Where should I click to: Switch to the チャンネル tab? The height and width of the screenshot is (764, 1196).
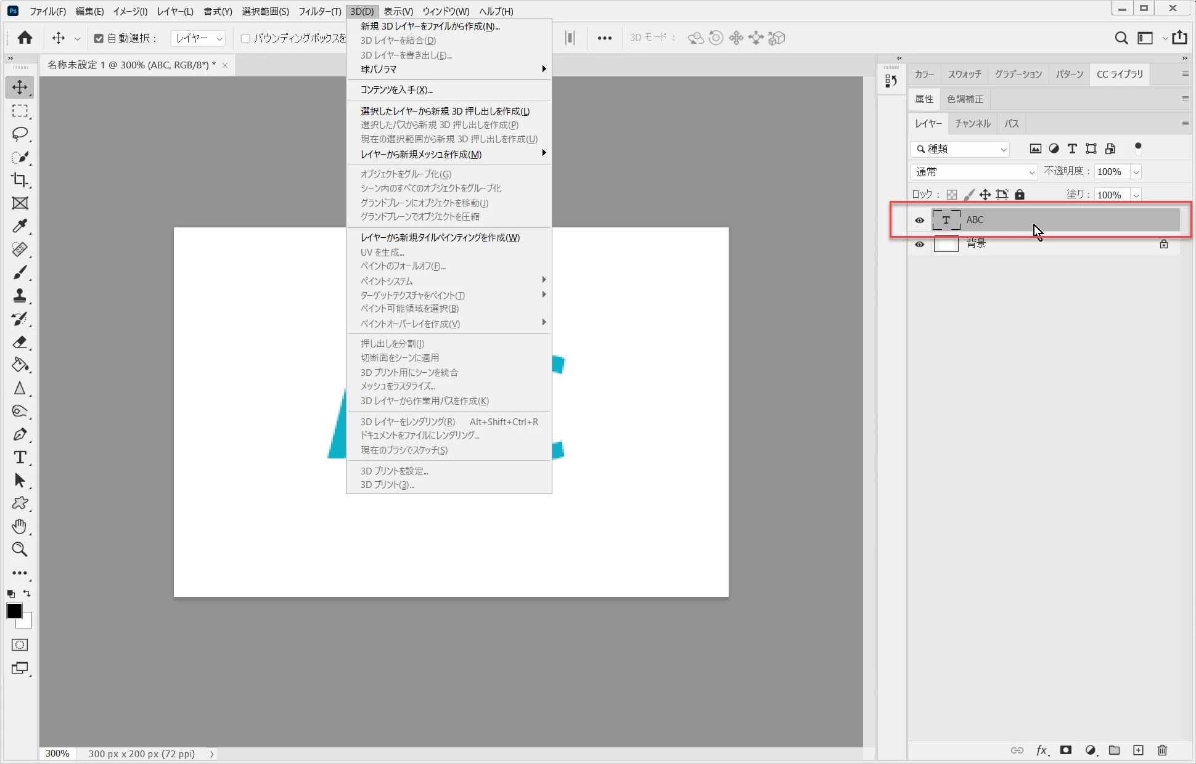[x=972, y=123]
